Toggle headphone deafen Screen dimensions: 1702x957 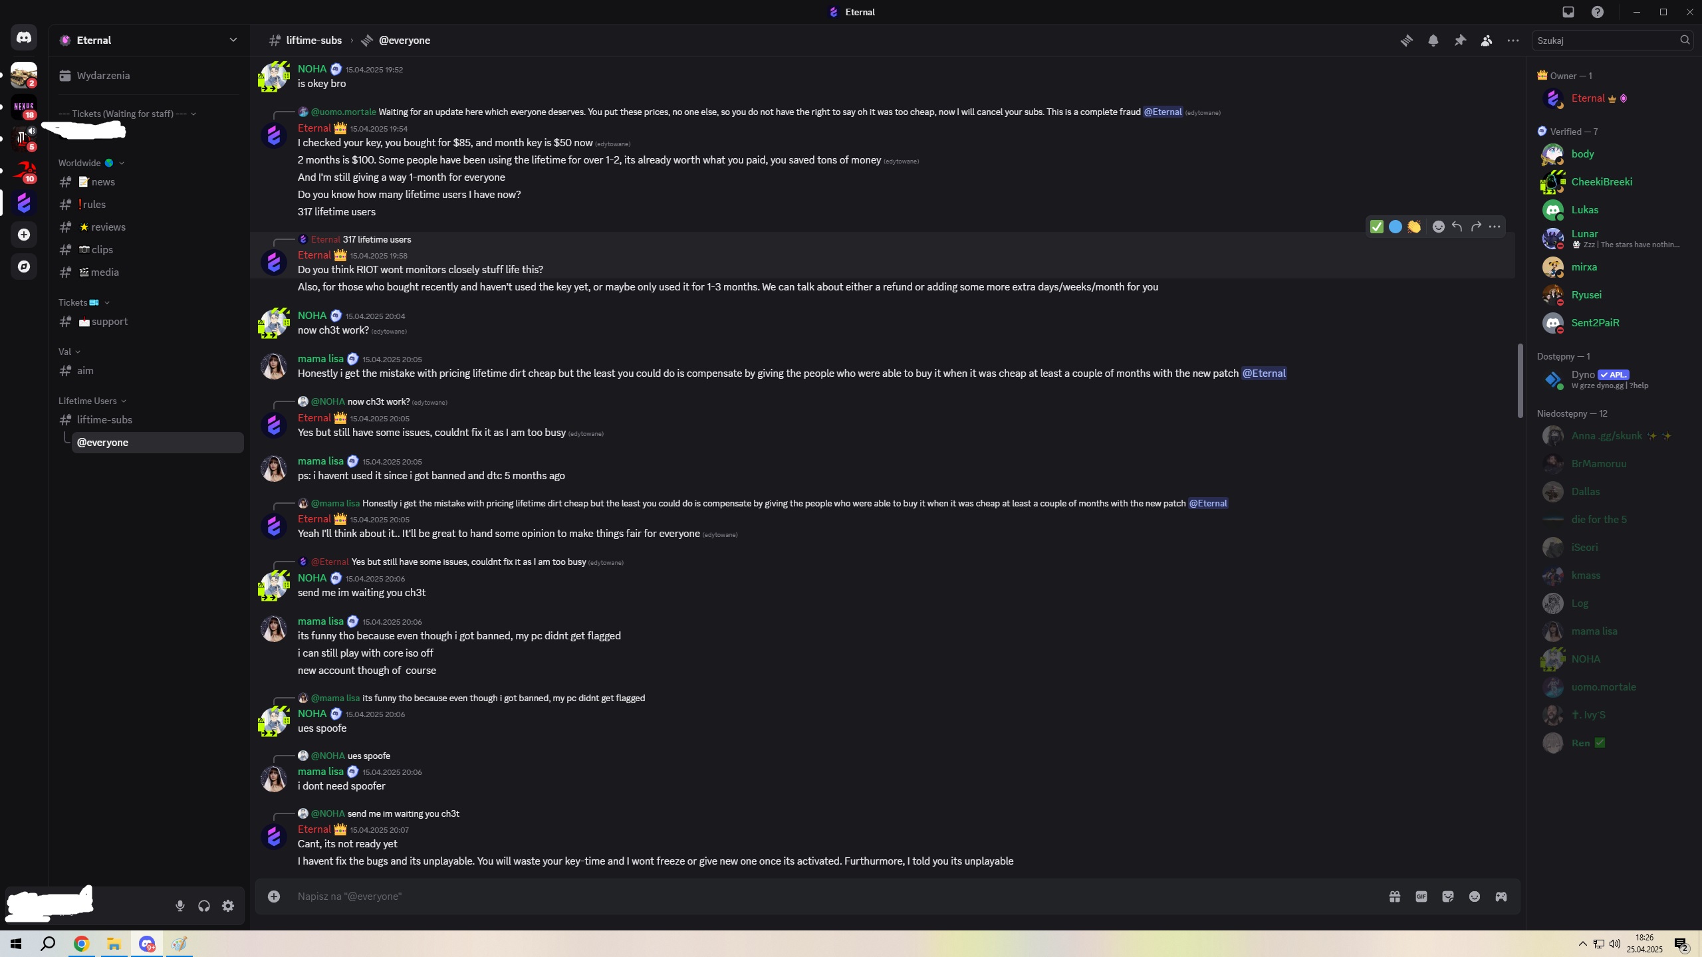(x=204, y=906)
